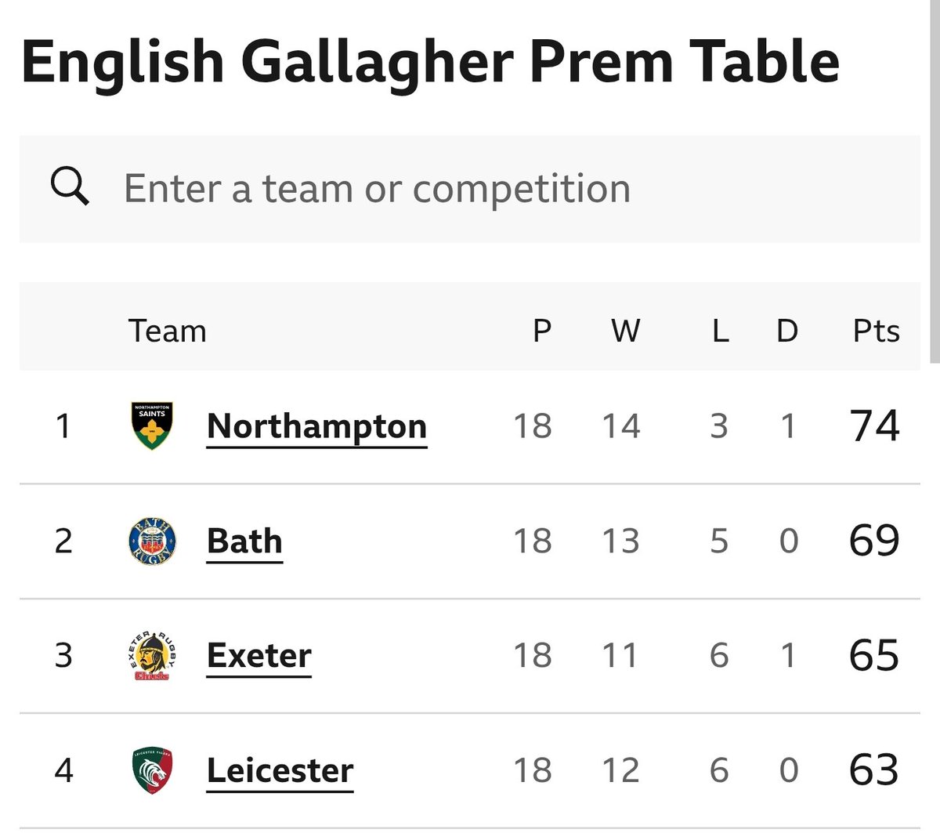Image resolution: width=940 pixels, height=833 pixels.
Task: Click the Team column header
Action: tap(168, 331)
